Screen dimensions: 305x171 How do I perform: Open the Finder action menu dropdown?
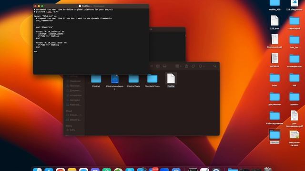click(202, 66)
